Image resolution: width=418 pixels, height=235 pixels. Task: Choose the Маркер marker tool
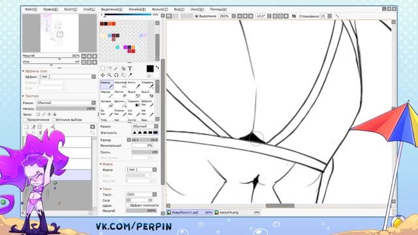pyautogui.click(x=107, y=94)
